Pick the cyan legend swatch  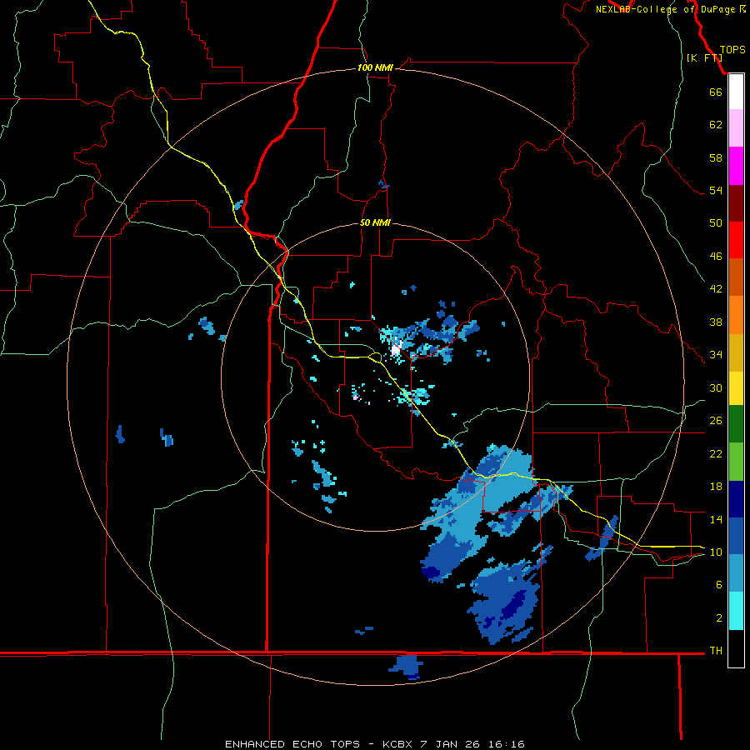click(736, 611)
